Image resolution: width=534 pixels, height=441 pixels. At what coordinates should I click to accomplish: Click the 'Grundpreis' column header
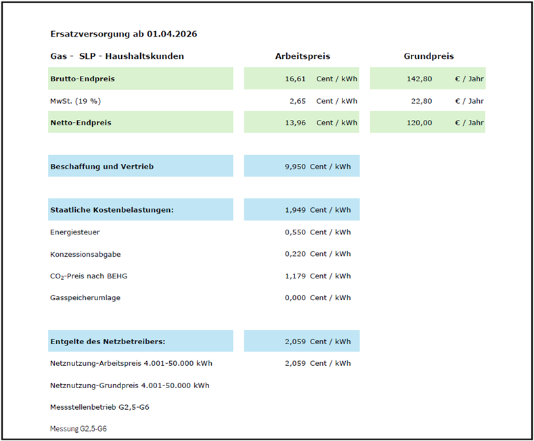coord(428,56)
